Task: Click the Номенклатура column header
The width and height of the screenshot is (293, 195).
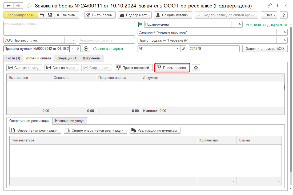Action: [x=103, y=140]
